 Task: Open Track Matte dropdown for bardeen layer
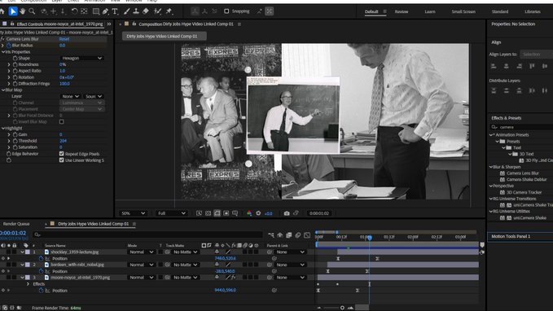(186, 265)
